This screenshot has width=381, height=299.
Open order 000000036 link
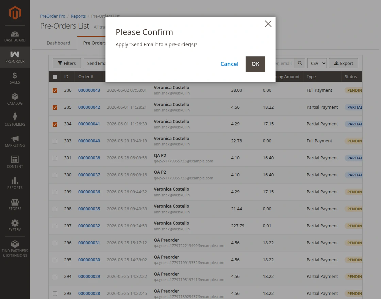pos(89,192)
